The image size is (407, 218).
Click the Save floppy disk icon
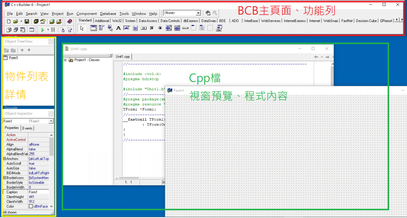[27, 21]
